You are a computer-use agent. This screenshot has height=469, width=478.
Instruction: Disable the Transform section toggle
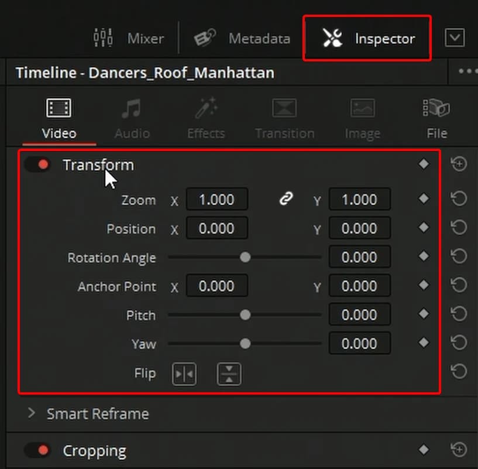(x=38, y=165)
